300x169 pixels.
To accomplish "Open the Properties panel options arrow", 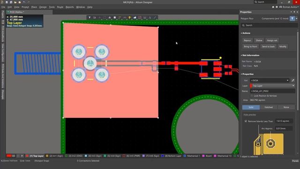I will tap(291, 12).
